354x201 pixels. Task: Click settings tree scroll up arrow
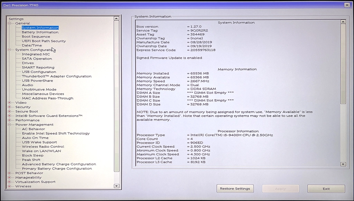tap(117, 19)
